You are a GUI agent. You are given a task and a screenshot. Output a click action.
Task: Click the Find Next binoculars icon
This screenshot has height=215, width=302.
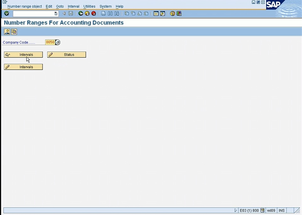[117, 13]
